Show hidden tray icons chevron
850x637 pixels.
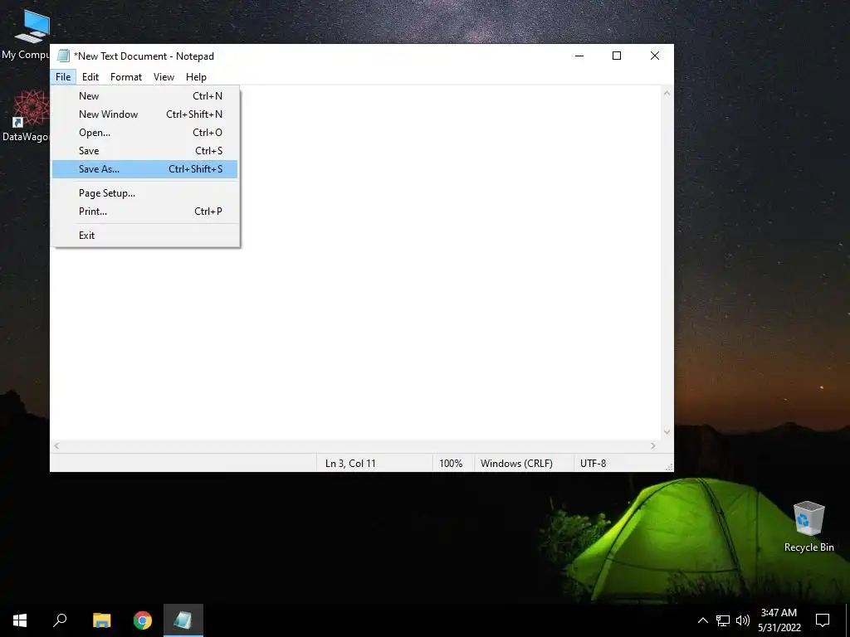702,620
